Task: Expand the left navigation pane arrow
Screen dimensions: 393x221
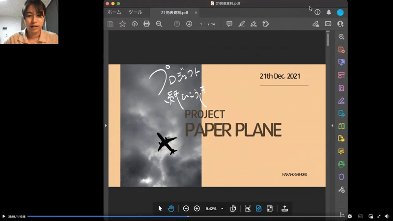Action: [x=106, y=126]
